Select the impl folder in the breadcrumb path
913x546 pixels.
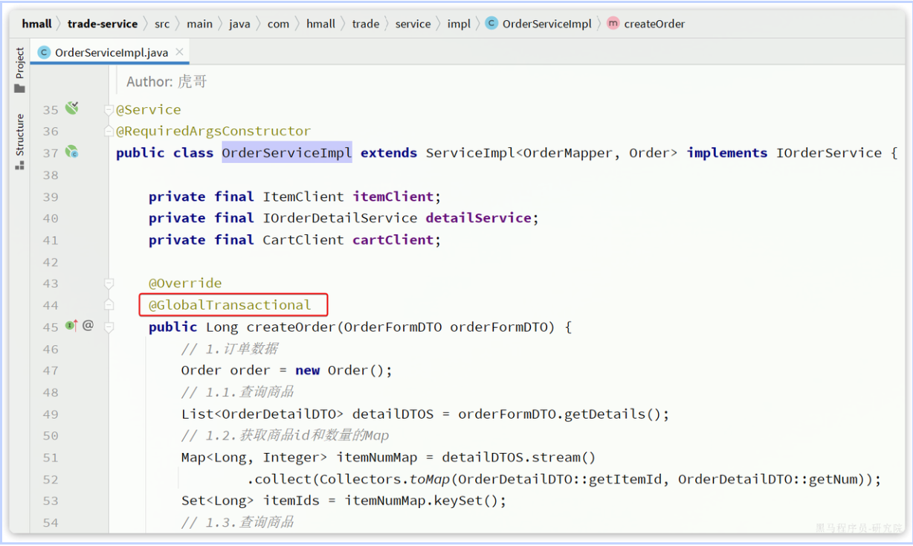click(459, 24)
